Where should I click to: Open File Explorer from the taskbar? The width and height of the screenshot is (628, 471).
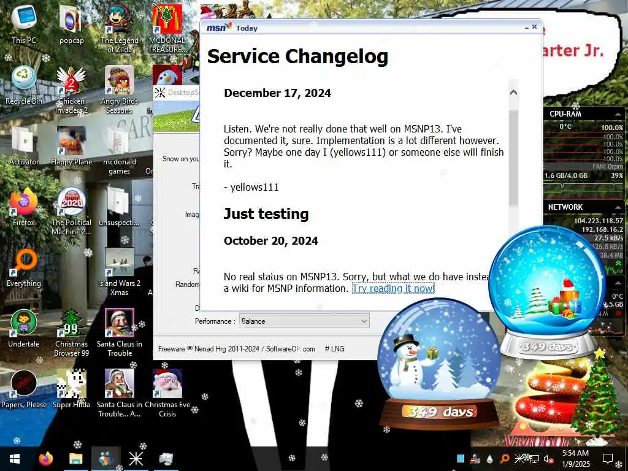point(75,459)
